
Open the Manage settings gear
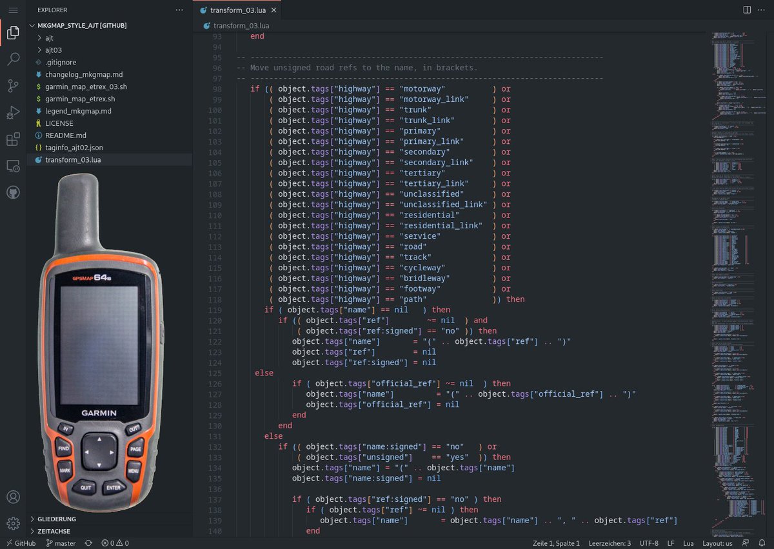(13, 523)
